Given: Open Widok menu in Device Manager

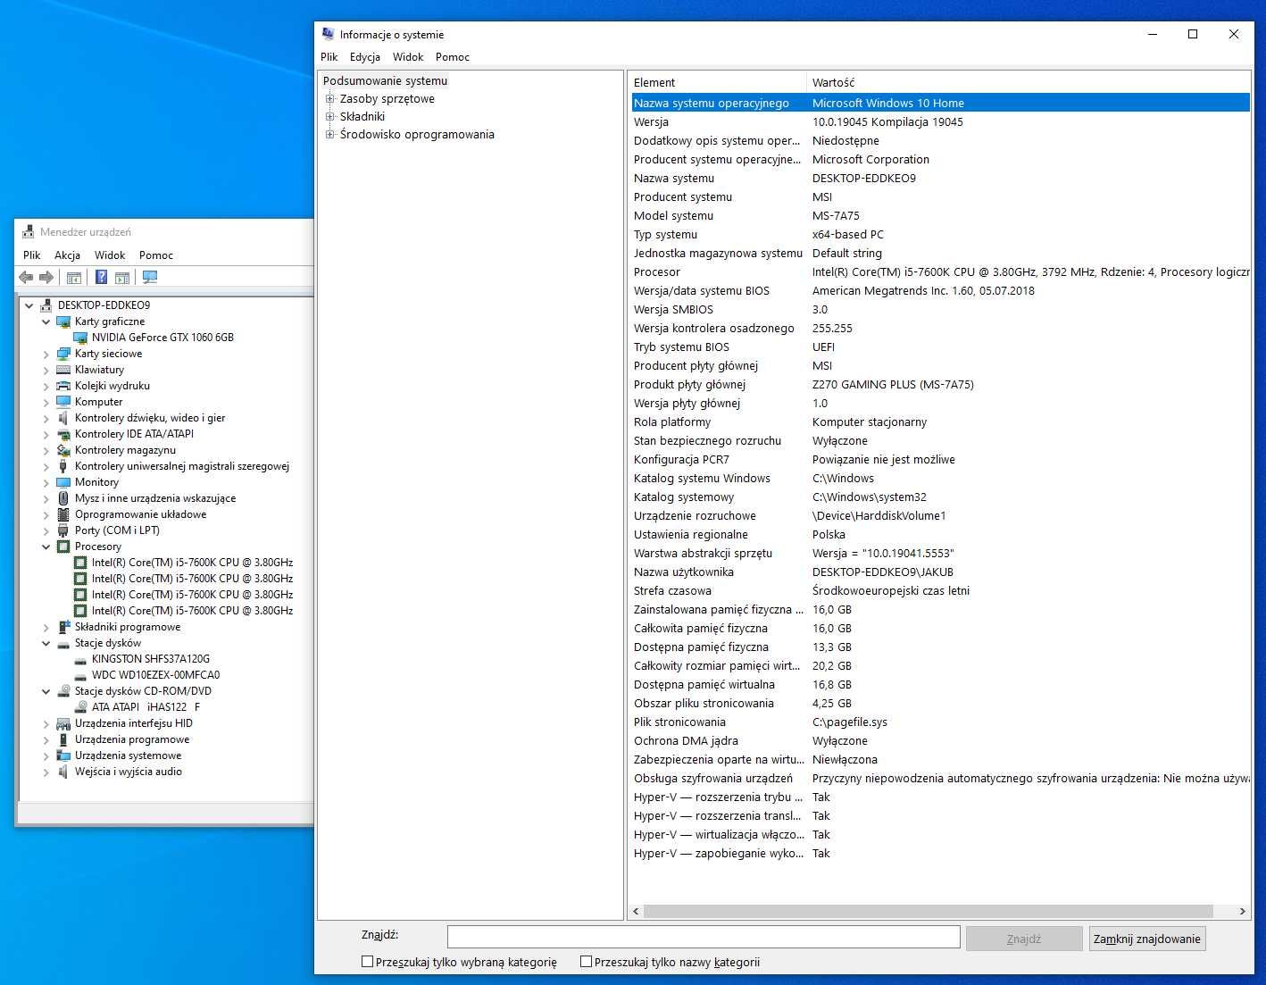Looking at the screenshot, I should point(110,255).
